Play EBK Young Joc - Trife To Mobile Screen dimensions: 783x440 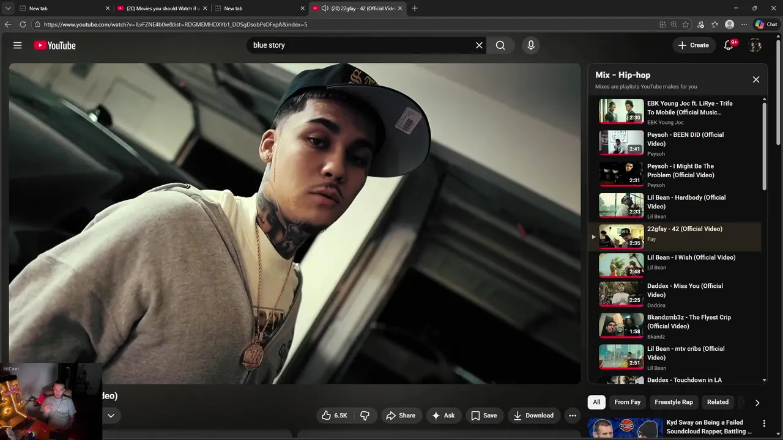pyautogui.click(x=675, y=112)
